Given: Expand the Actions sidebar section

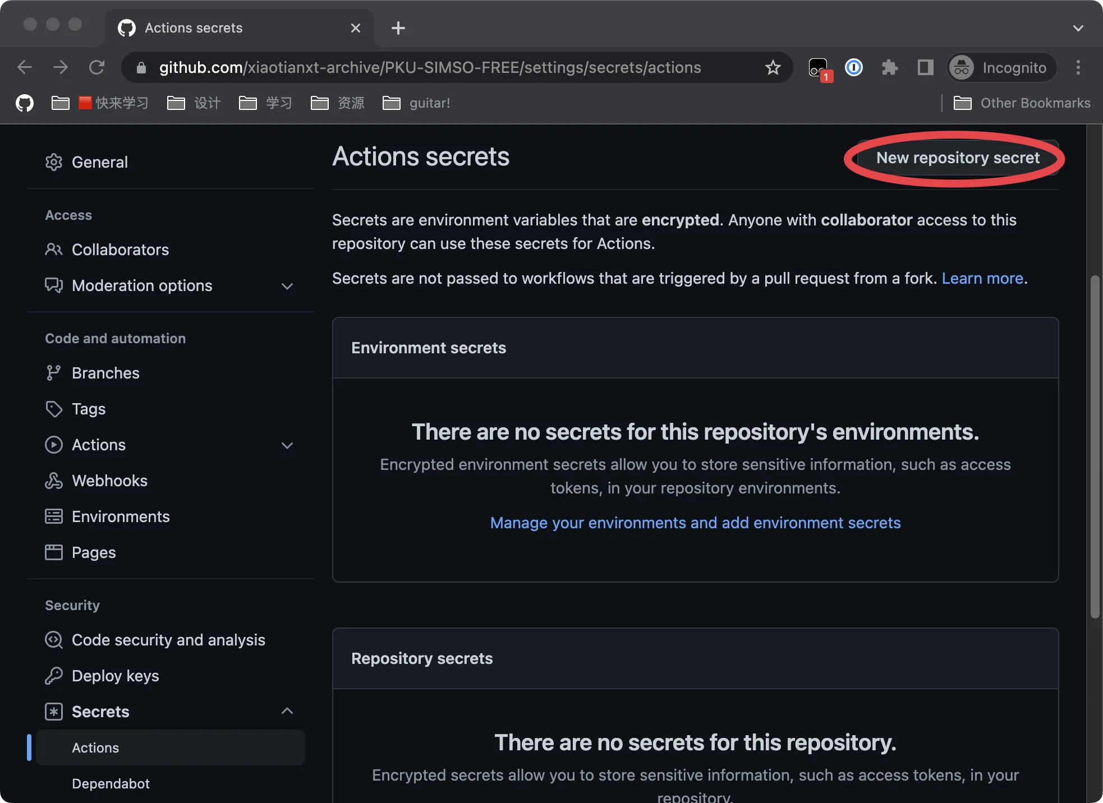Looking at the screenshot, I should click(x=287, y=444).
